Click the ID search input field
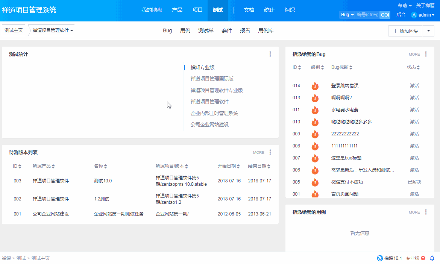The width and height of the screenshot is (440, 264). (x=367, y=15)
